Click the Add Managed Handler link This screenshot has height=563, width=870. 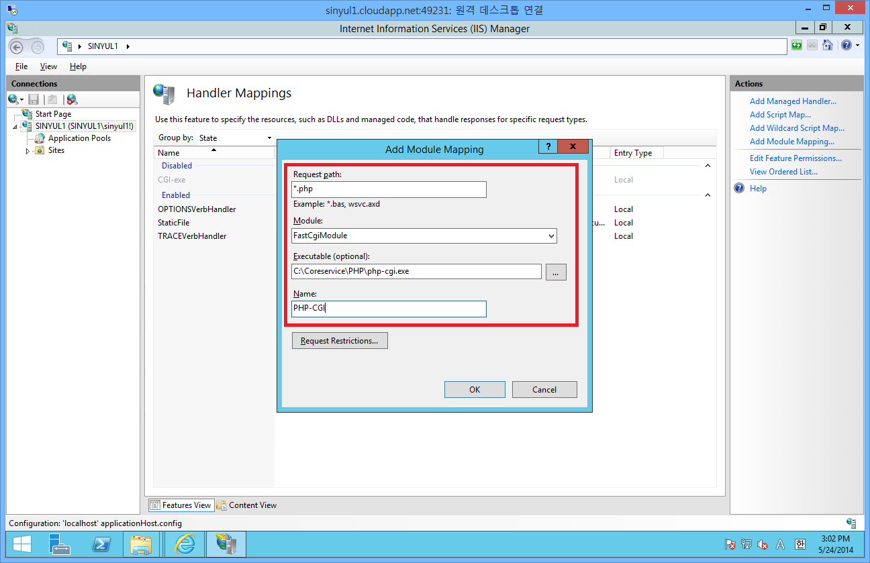pyautogui.click(x=793, y=101)
